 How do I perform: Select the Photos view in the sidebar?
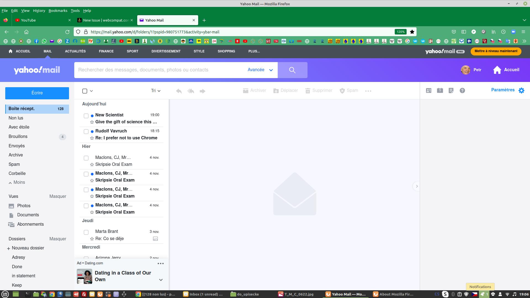coord(24,206)
